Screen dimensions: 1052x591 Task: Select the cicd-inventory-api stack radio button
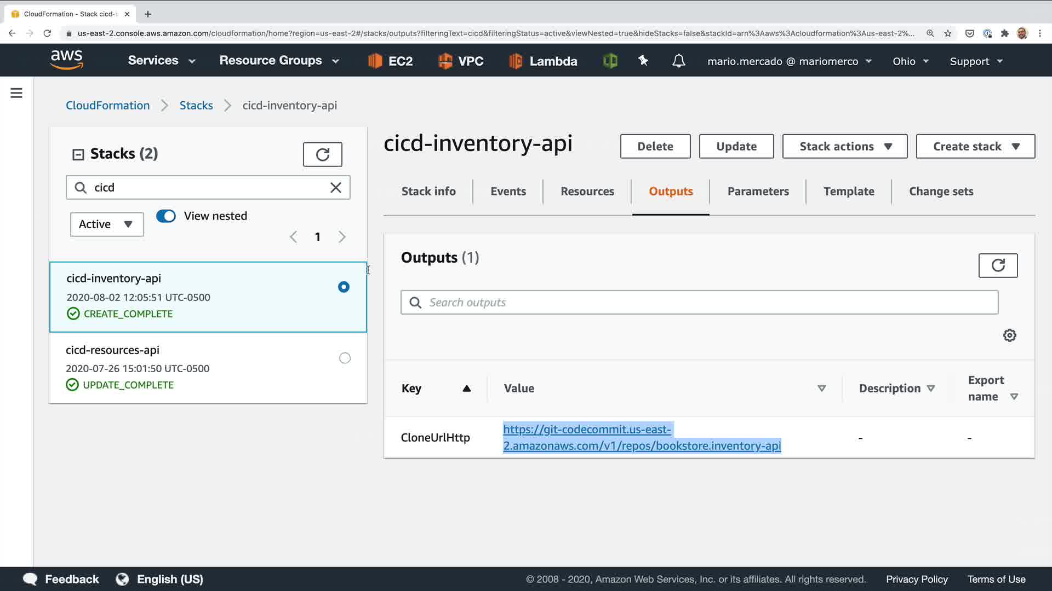click(x=344, y=287)
